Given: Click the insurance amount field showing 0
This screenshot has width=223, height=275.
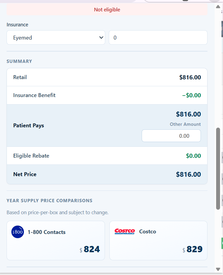Looking at the screenshot, I should pyautogui.click(x=158, y=37).
